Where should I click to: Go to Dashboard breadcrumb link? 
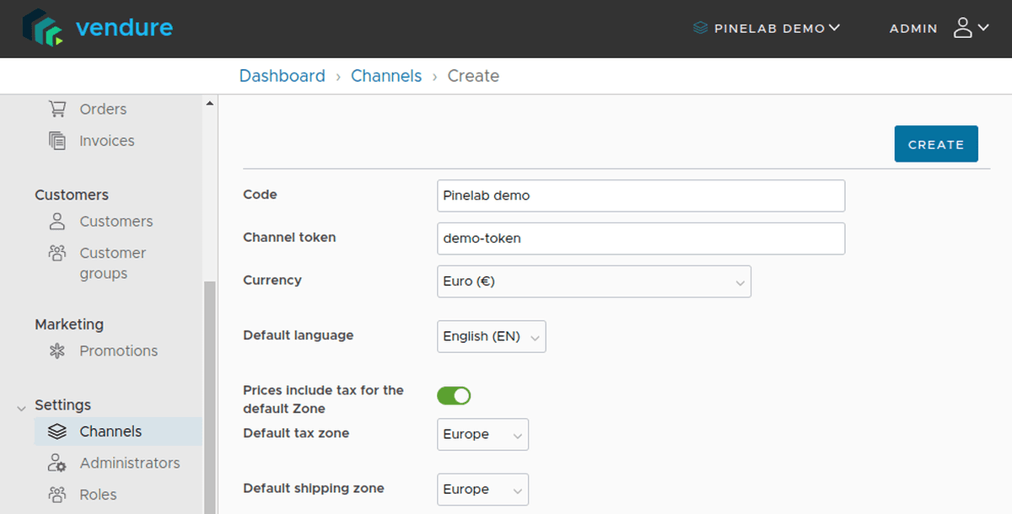pyautogui.click(x=282, y=76)
